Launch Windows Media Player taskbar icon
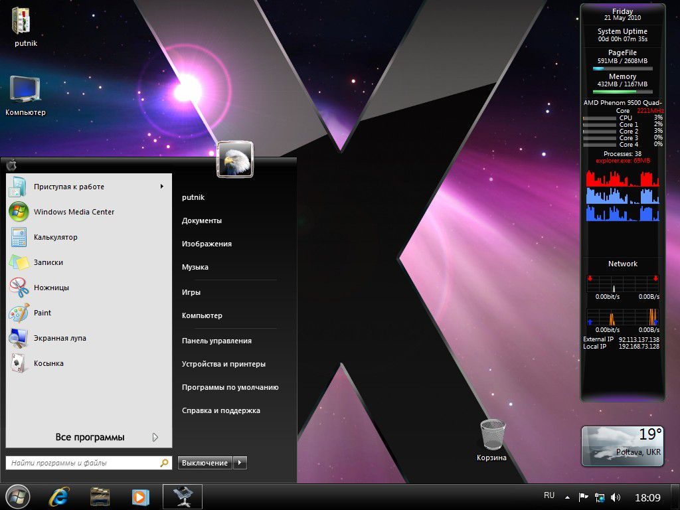Viewport: 680px width, 510px height. (x=140, y=496)
